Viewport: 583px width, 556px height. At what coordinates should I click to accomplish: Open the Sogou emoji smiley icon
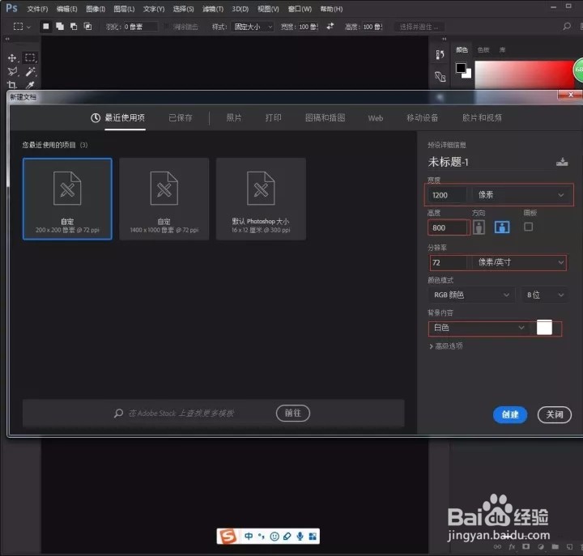coord(274,536)
